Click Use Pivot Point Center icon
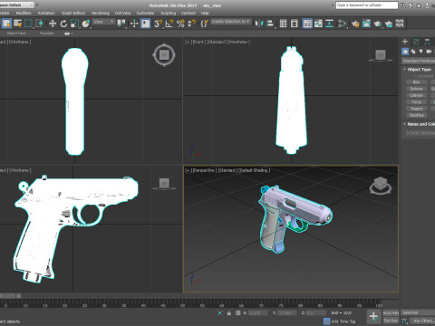Viewport: 435px width, 326px height. click(x=121, y=24)
